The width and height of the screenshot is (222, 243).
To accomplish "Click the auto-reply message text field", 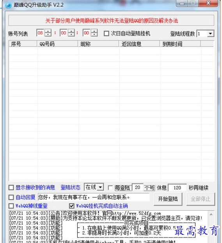I will click(x=94, y=197).
